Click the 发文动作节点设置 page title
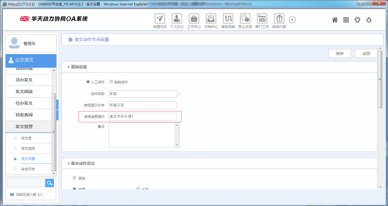Screen dimensions: 388x206 pos(92,40)
